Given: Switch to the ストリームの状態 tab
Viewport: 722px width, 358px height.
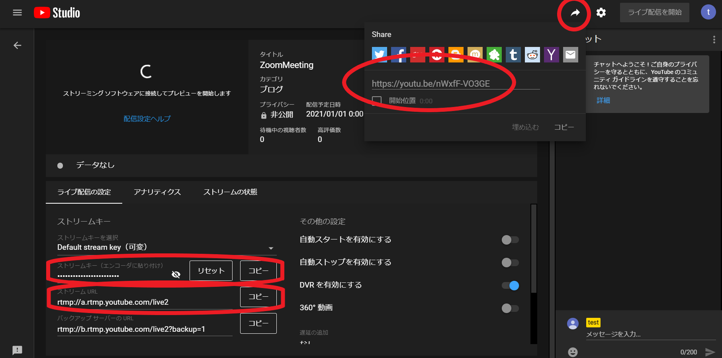Looking at the screenshot, I should [230, 192].
